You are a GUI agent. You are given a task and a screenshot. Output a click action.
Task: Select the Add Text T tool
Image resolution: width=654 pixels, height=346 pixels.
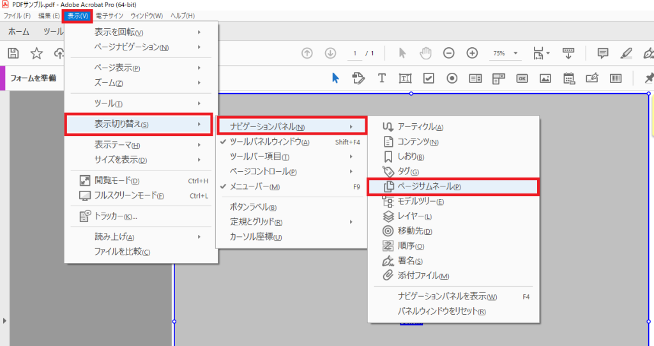click(382, 78)
